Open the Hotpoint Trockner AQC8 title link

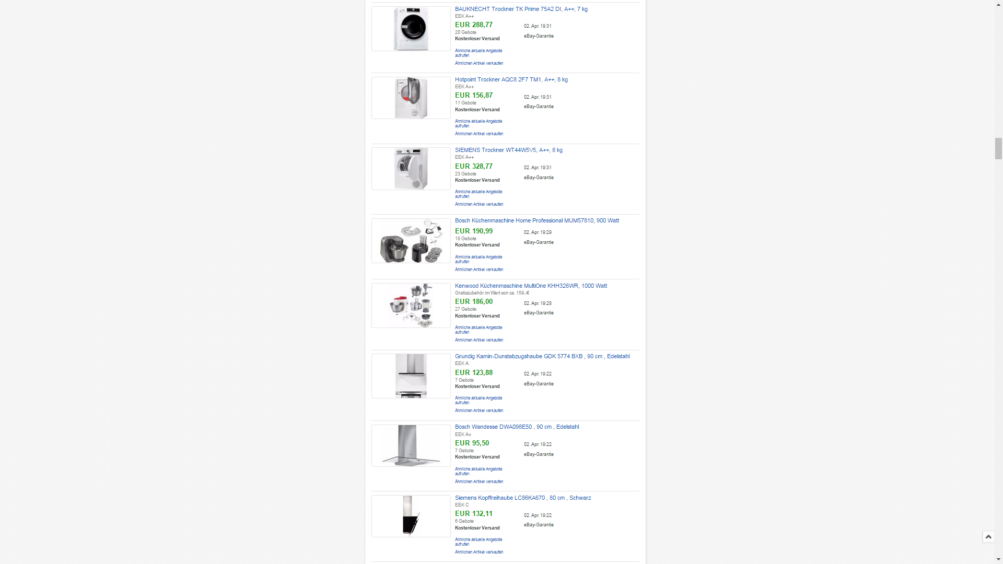[x=511, y=79]
